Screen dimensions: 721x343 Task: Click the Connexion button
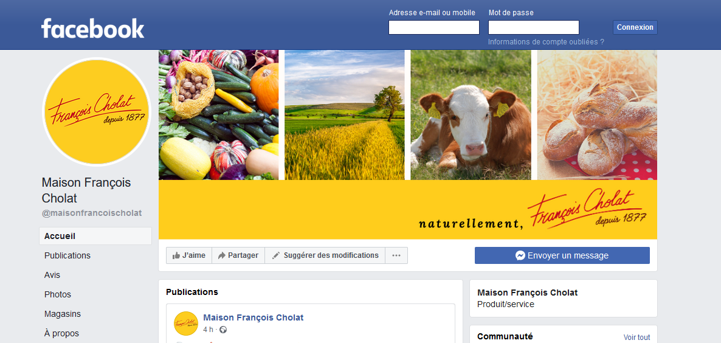pyautogui.click(x=635, y=27)
